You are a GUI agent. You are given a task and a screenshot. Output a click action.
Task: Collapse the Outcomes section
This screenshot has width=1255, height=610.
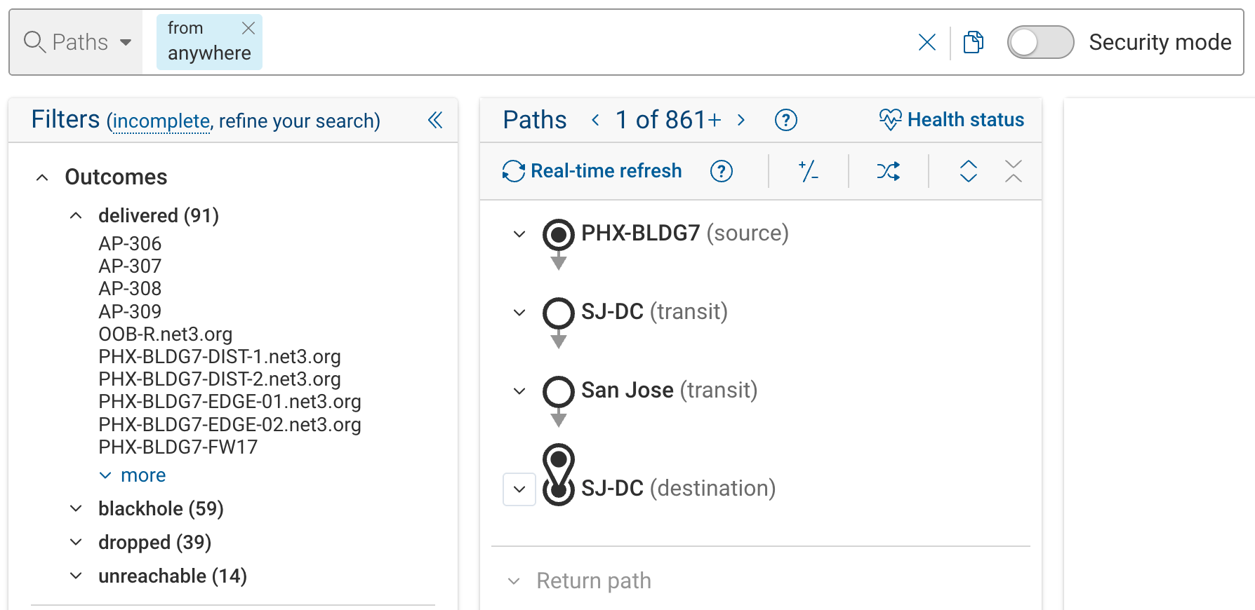(42, 177)
